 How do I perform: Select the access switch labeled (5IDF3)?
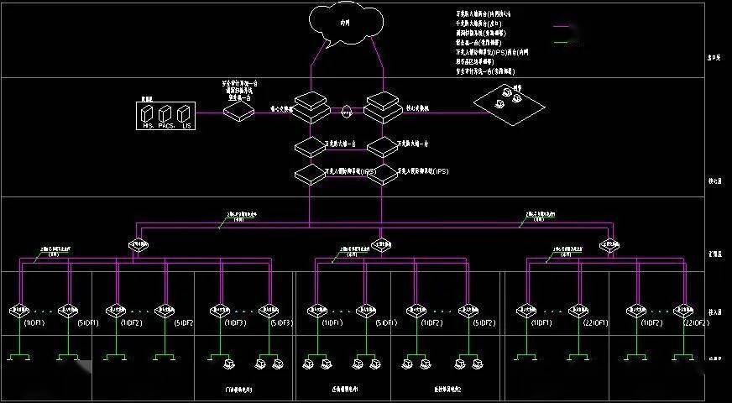tap(269, 311)
